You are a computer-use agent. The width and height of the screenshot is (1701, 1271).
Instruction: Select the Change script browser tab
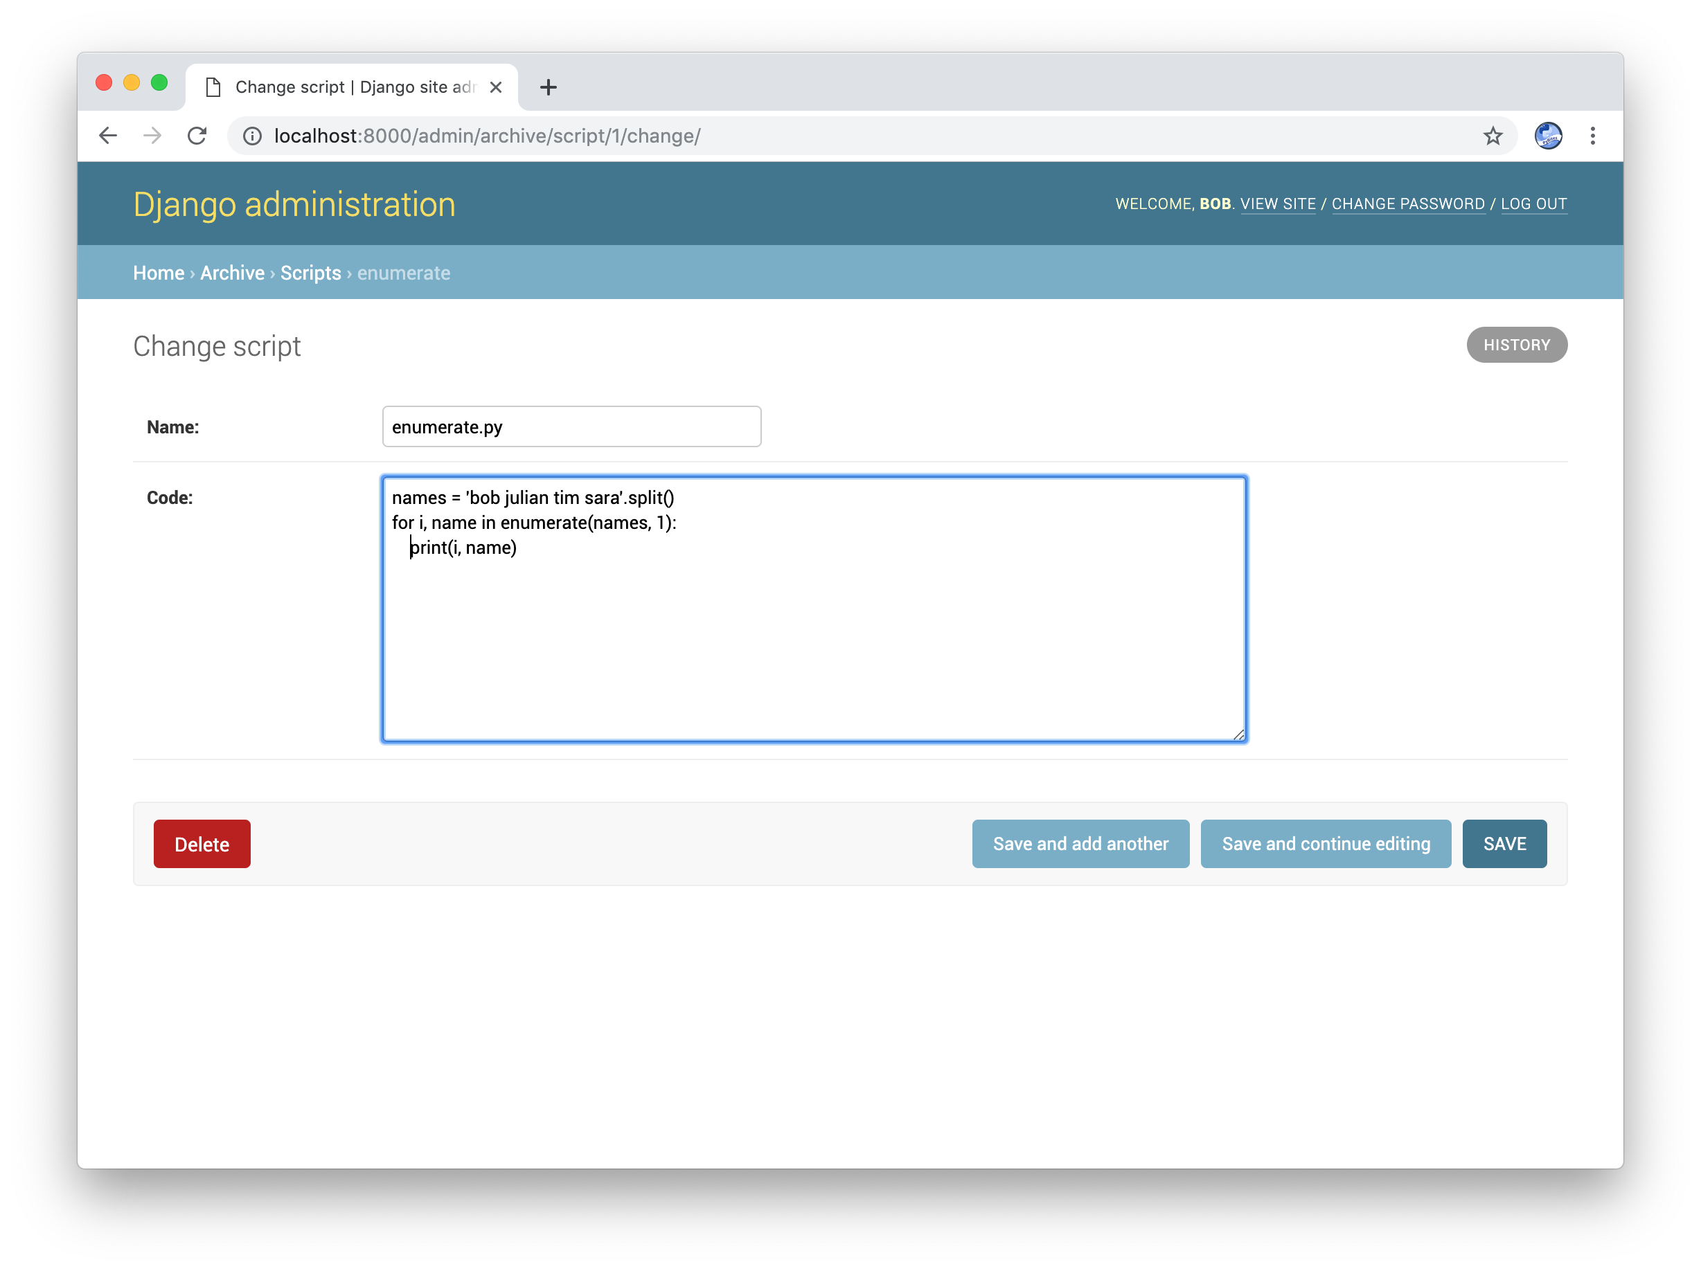(x=346, y=87)
